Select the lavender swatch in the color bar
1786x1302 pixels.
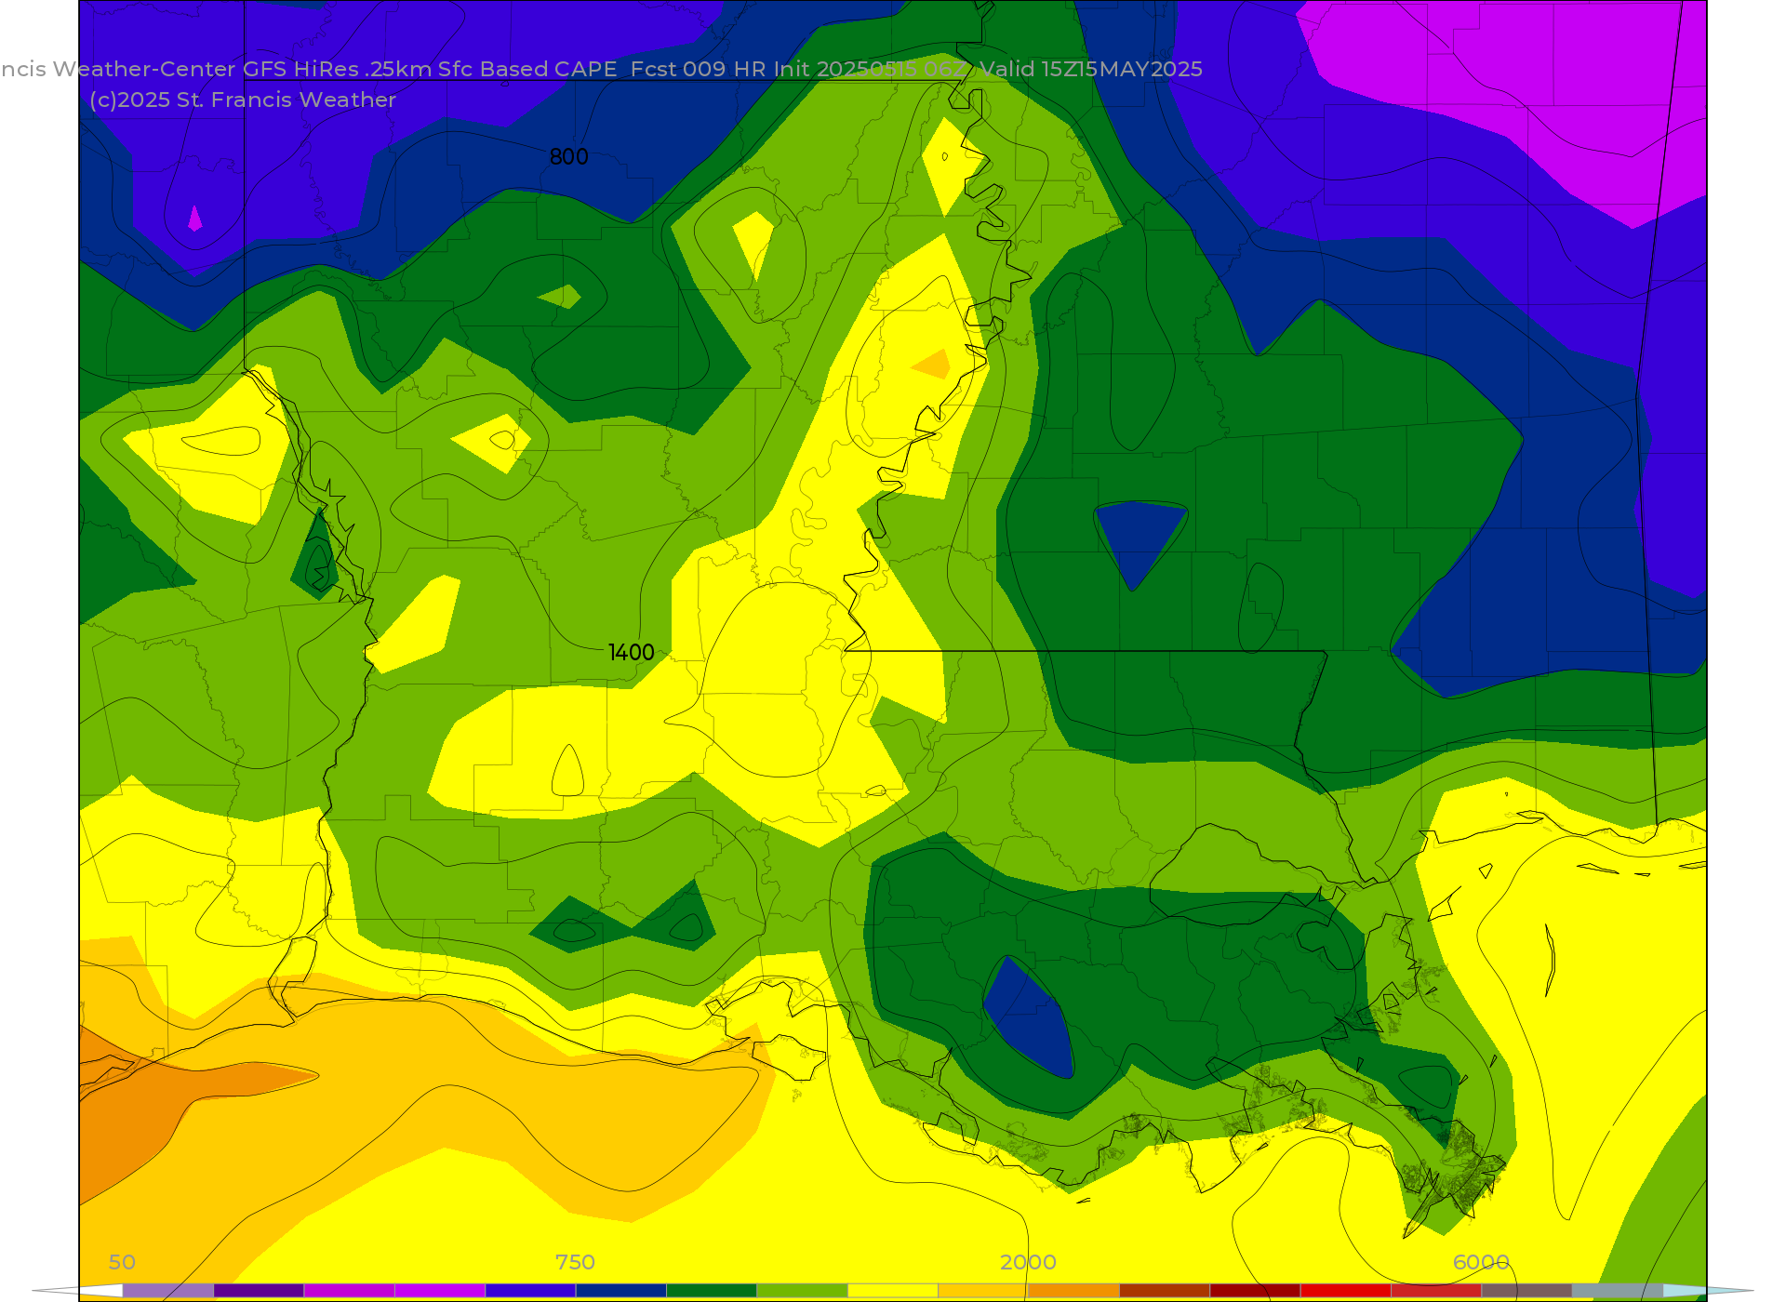coord(168,1291)
